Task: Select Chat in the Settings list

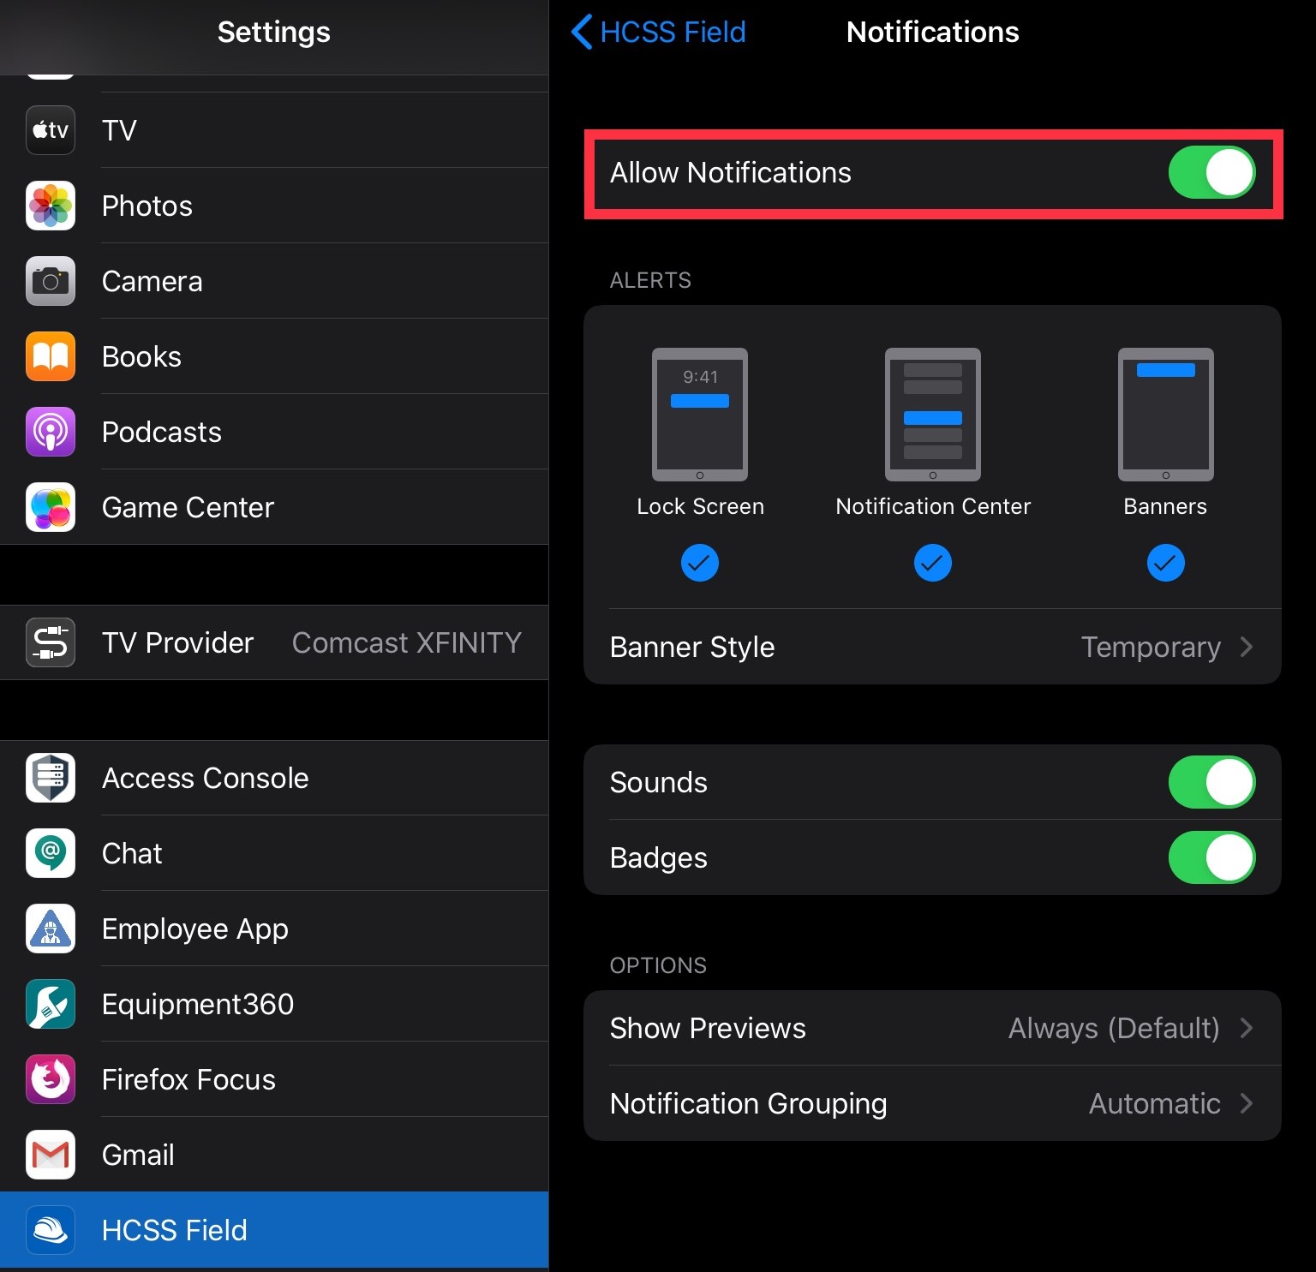Action: pyautogui.click(x=132, y=853)
